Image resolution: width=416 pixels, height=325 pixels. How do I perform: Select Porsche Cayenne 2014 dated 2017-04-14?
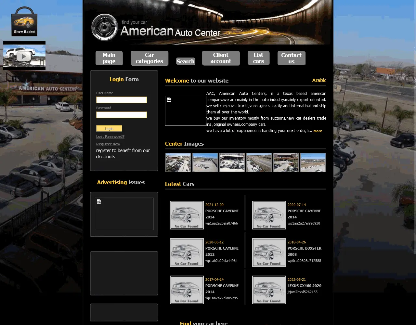click(222, 289)
